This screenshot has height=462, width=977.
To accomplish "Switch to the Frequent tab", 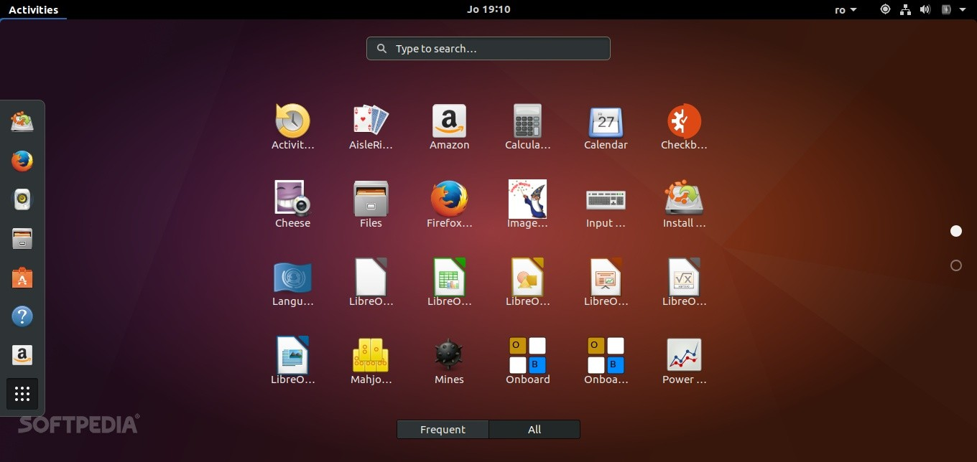I will 443,430.
